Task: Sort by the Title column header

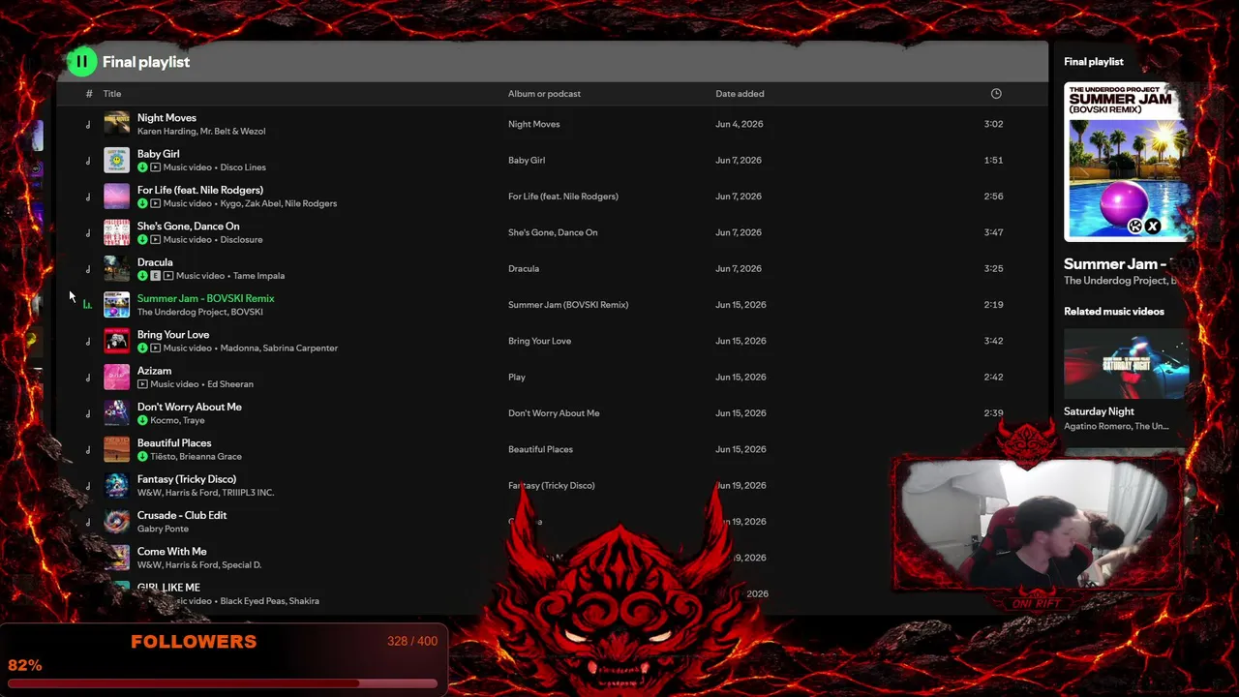Action: click(112, 94)
